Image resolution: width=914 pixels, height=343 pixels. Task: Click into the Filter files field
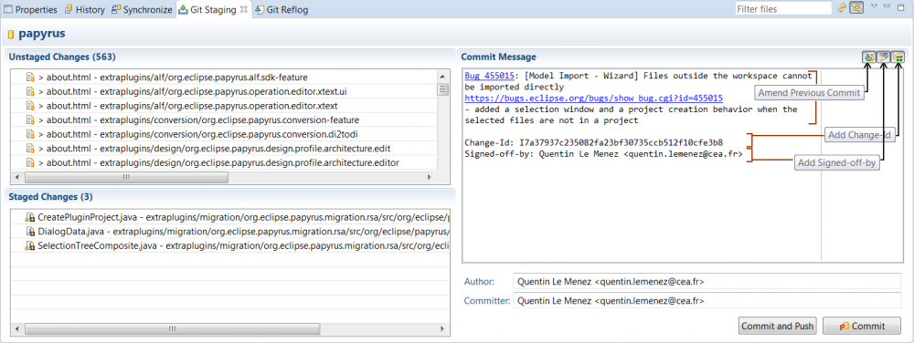click(x=782, y=9)
